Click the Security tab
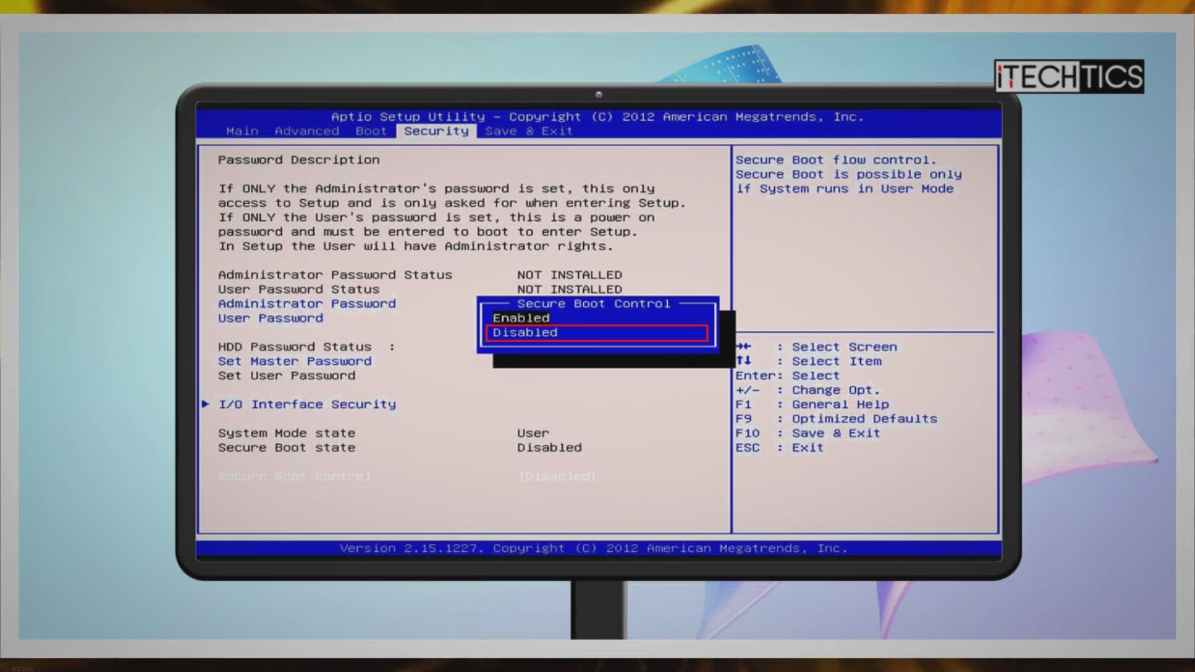The image size is (1195, 672). click(436, 131)
